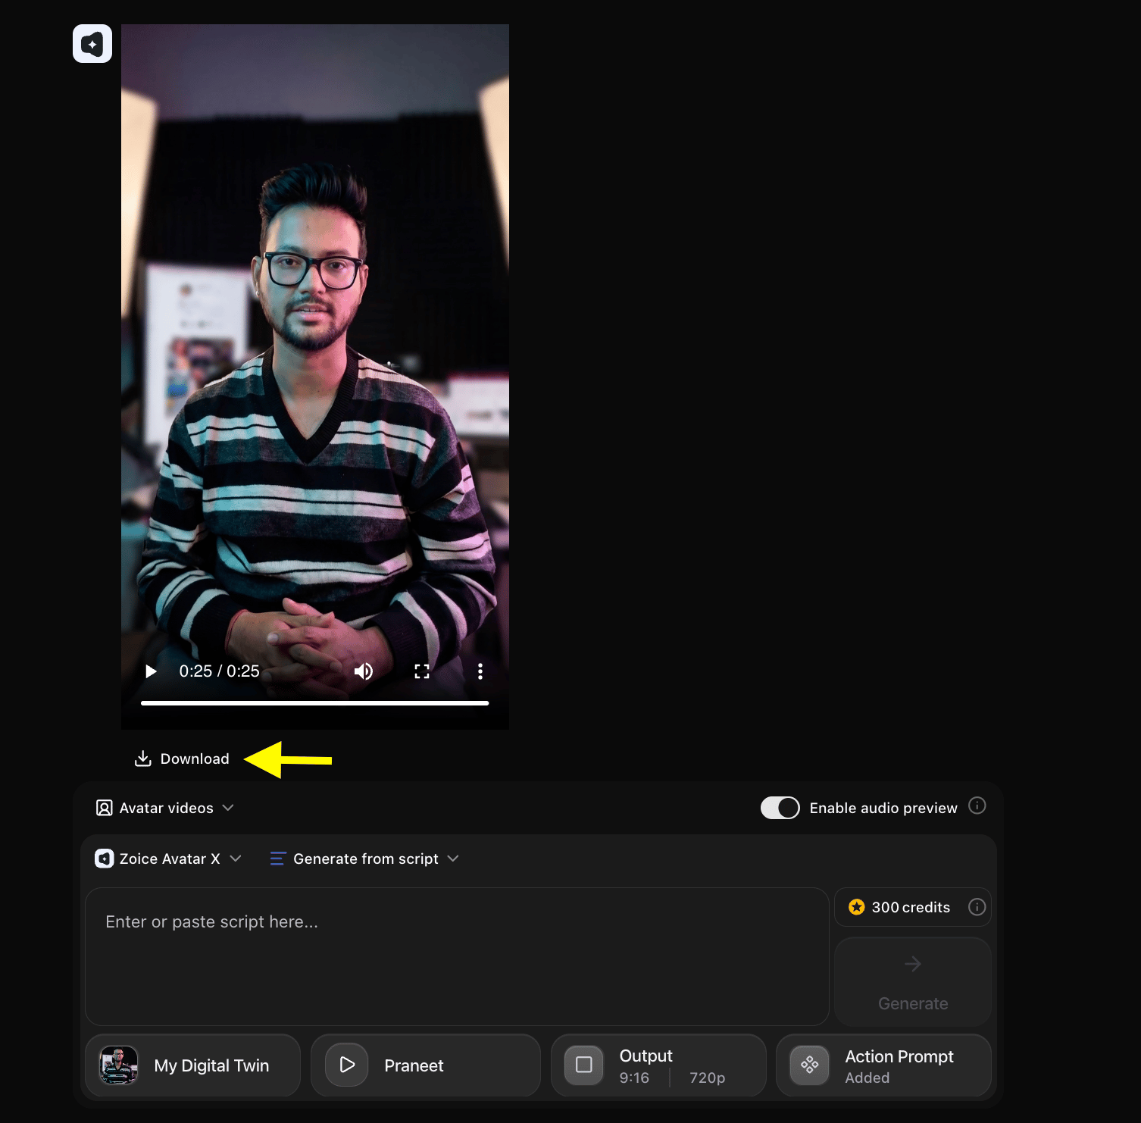The width and height of the screenshot is (1141, 1123).
Task: Open the Output 9:16 720p settings
Action: 658,1065
